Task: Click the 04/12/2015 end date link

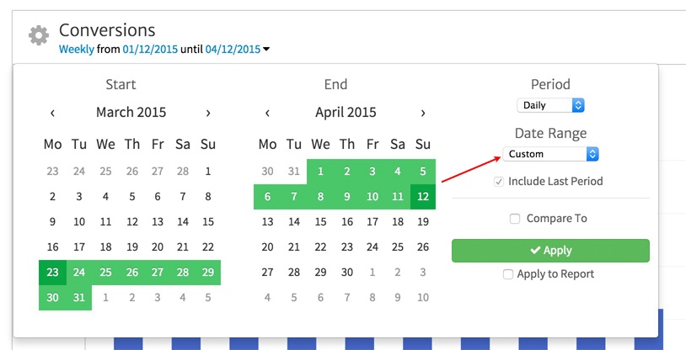Action: 233,50
